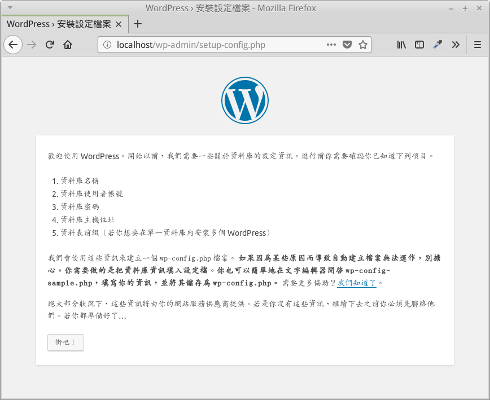The width and height of the screenshot is (490, 400).
Task: Toggle the sidebar view
Action: click(419, 45)
